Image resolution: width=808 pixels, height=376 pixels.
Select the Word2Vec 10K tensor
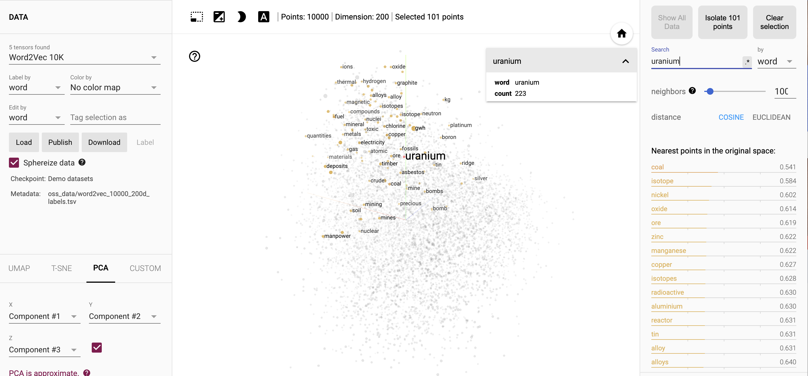pos(83,57)
